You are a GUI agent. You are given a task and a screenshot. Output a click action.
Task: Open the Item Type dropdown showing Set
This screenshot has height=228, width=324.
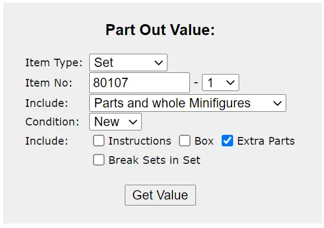coord(128,62)
